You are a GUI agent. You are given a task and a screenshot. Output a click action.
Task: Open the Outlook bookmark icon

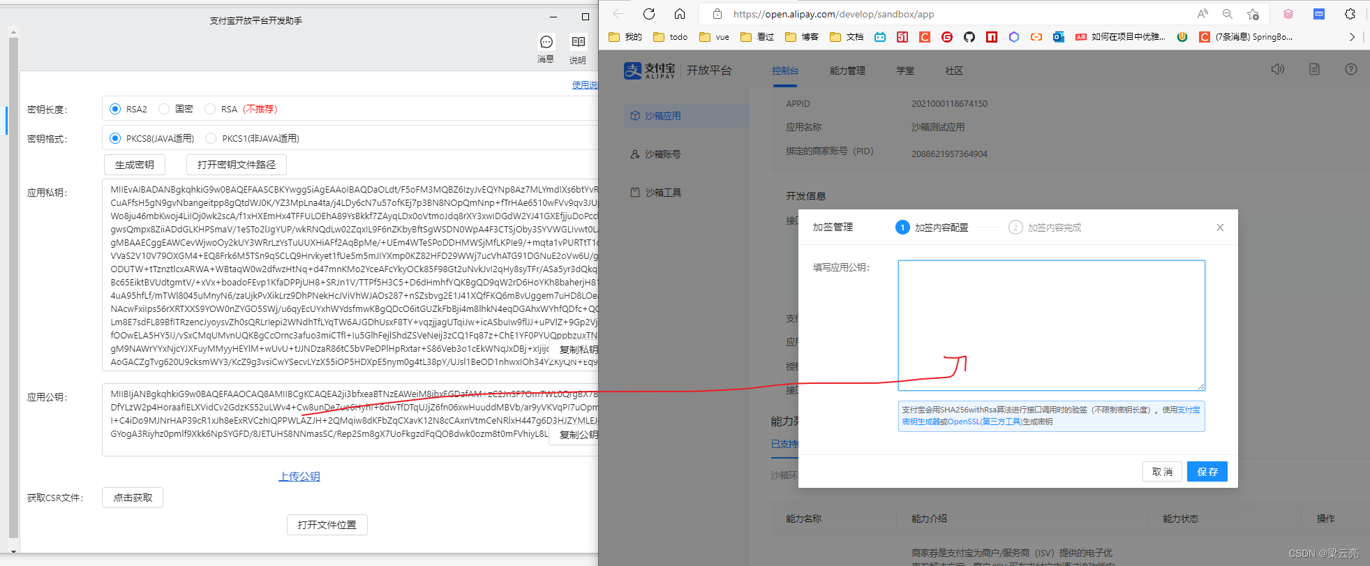[x=1059, y=37]
